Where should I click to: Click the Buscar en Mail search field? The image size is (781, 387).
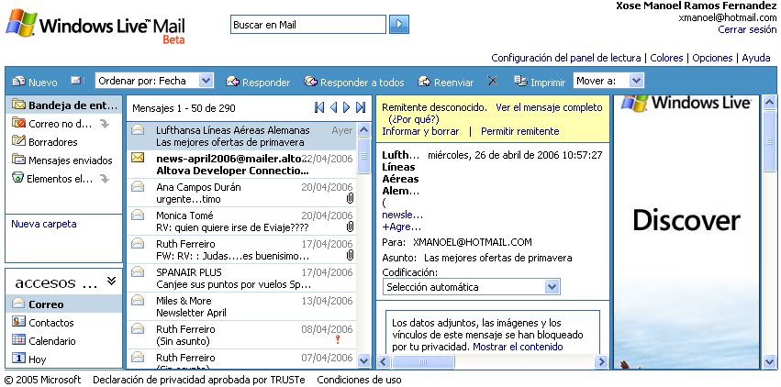307,25
